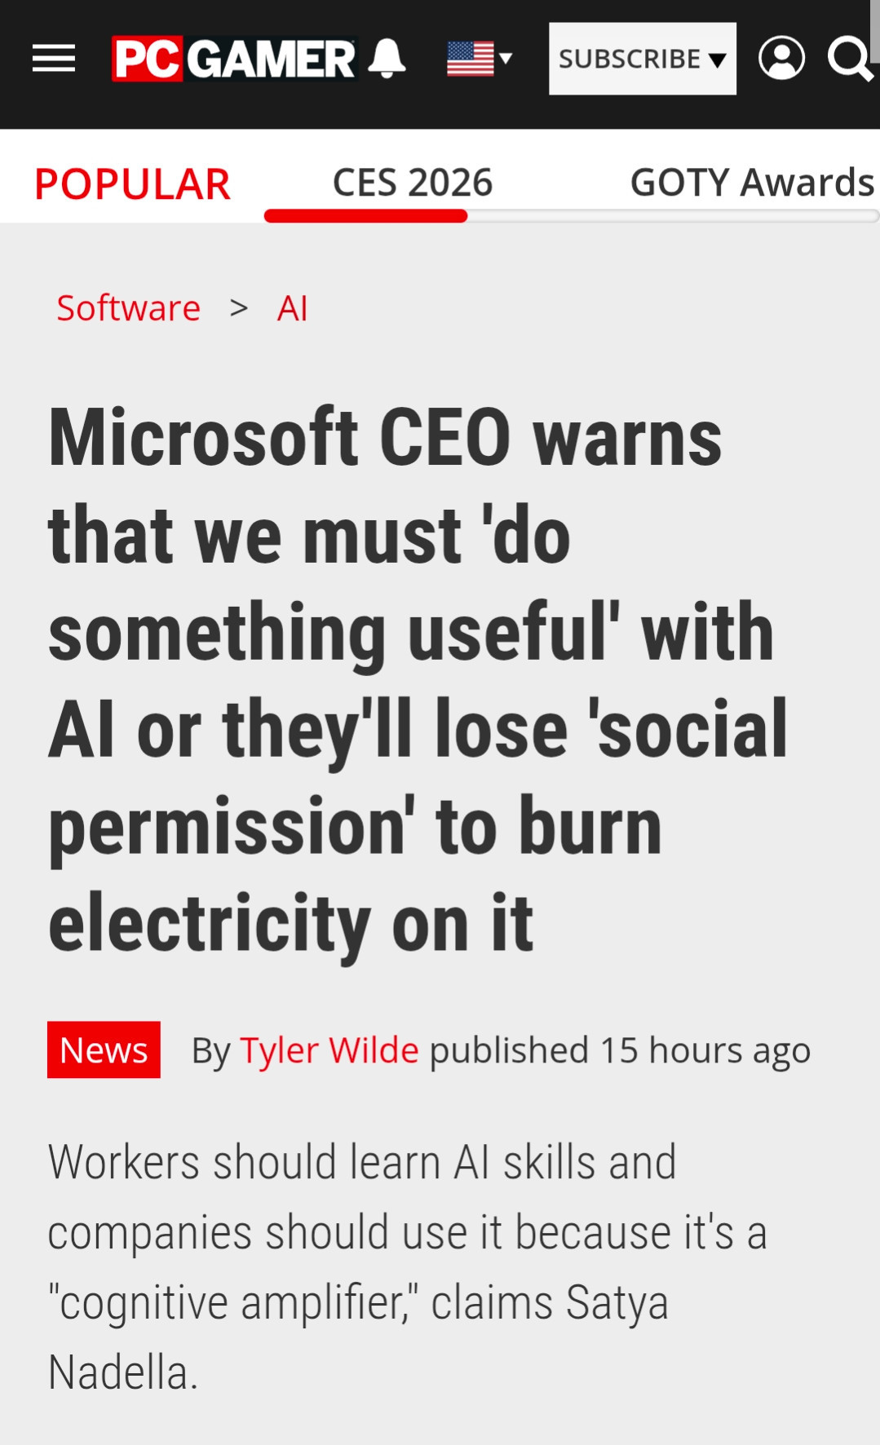The image size is (880, 1445).
Task: Click the search magnifier icon
Action: coord(849,59)
